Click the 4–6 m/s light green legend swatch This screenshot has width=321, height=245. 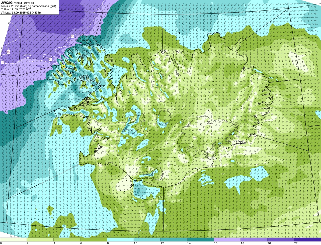tap(67, 240)
